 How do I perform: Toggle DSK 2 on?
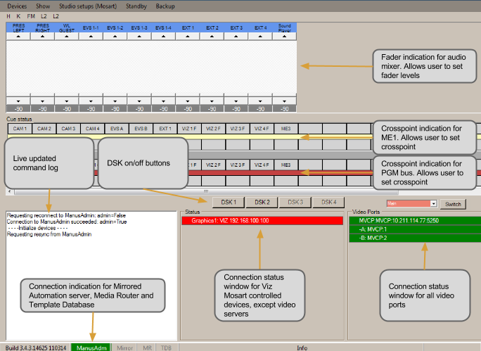tap(262, 203)
